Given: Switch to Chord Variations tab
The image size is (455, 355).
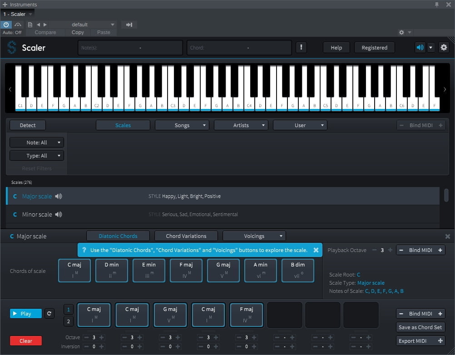Looking at the screenshot, I should point(186,236).
